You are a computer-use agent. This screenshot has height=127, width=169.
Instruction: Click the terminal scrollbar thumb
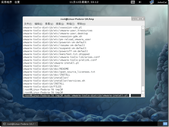143,88
